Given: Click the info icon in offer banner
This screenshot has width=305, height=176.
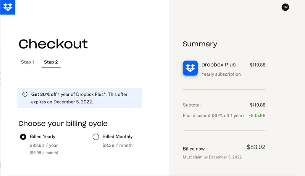Looking at the screenshot, I should 25,94.
